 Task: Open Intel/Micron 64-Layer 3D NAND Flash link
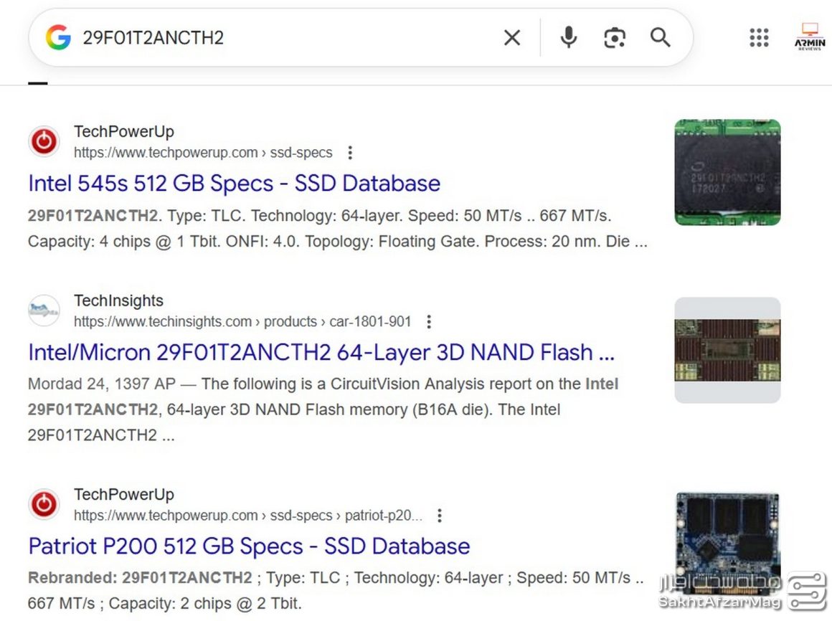321,352
